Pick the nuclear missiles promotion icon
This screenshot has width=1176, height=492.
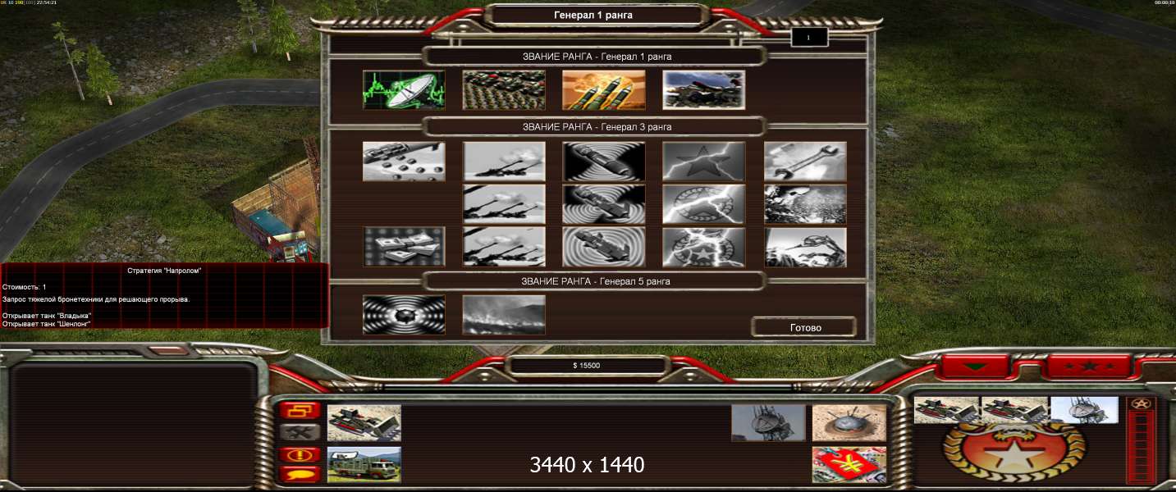point(603,89)
